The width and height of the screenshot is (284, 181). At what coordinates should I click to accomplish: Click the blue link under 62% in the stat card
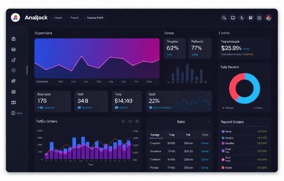169,54
